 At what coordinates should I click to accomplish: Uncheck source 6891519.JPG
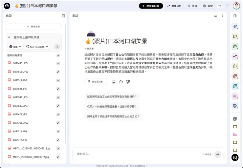(x=58, y=80)
